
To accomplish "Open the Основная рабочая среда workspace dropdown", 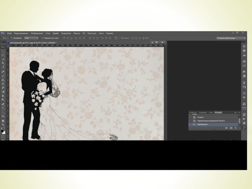I will pyautogui.click(x=231, y=38).
